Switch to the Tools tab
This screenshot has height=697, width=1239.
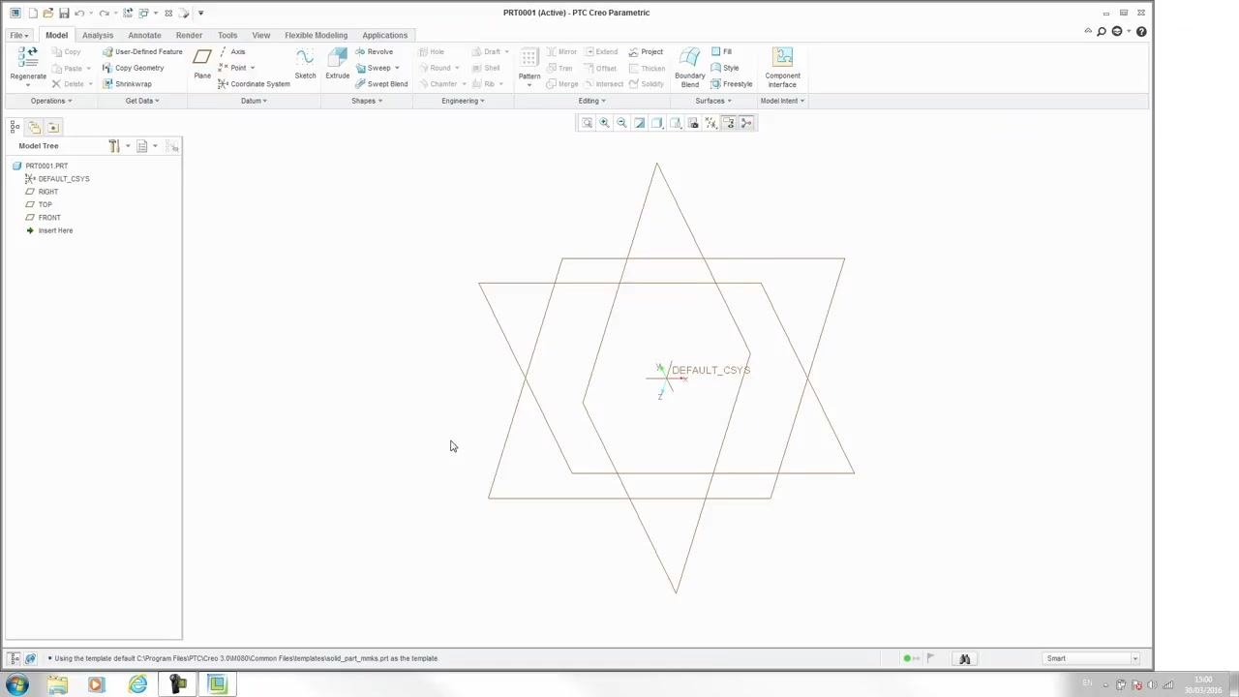pos(227,35)
